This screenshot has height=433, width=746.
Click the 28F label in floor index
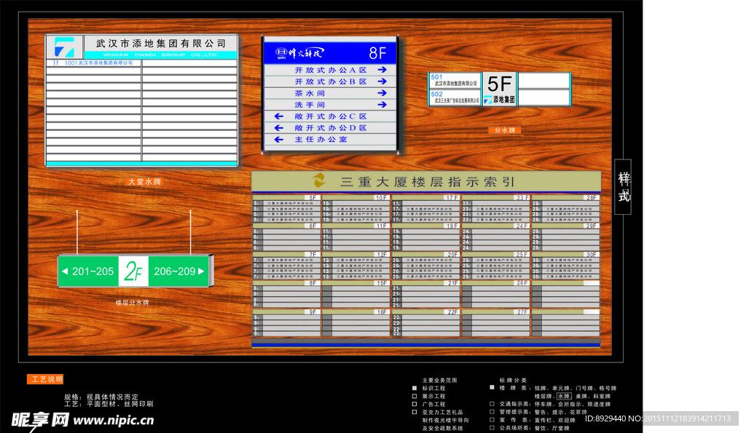591,198
